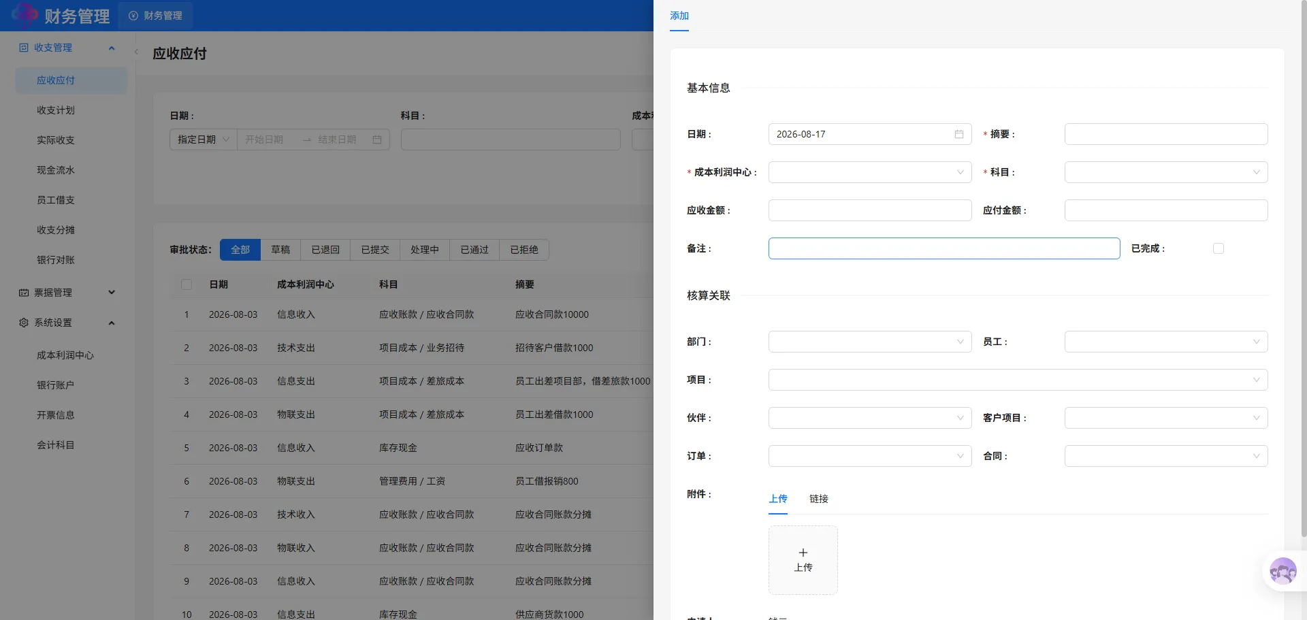This screenshot has width=1307, height=620.
Task: Open 成本利润中心 in the sidebar
Action: tap(71, 355)
